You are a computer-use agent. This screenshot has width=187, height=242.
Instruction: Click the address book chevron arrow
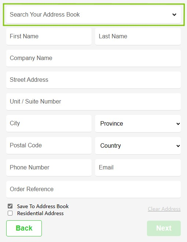click(x=174, y=15)
